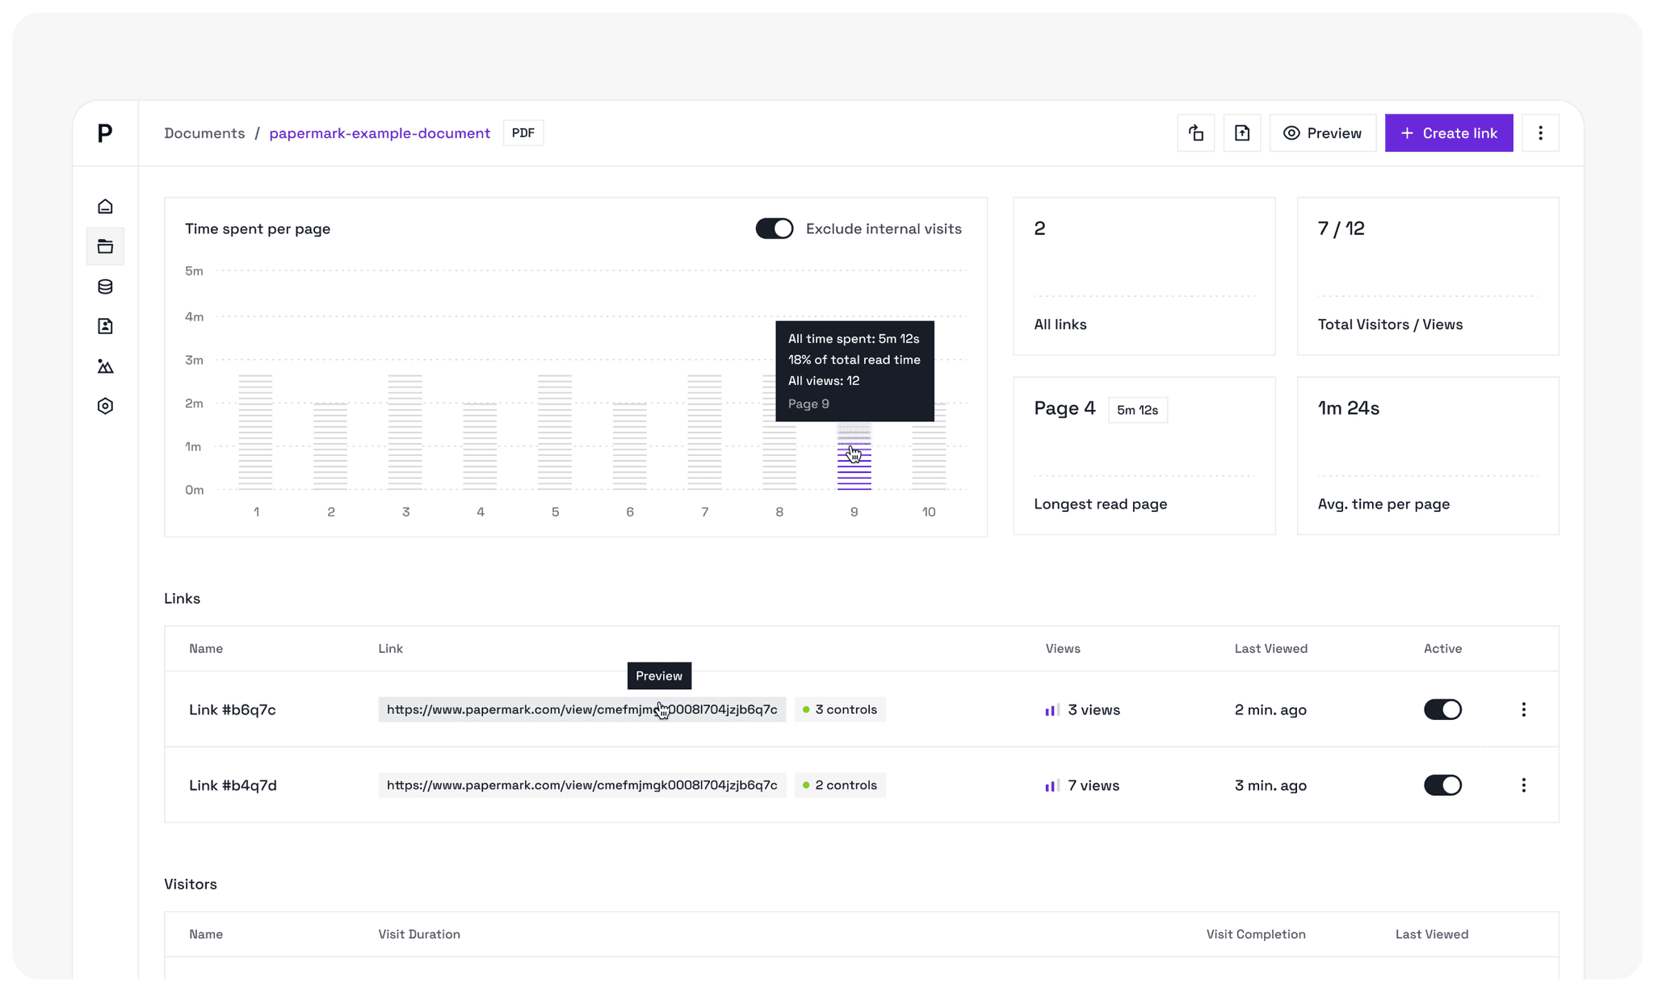Toggle Exclude internal visits switch
This screenshot has height=992, width=1654.
click(x=774, y=228)
